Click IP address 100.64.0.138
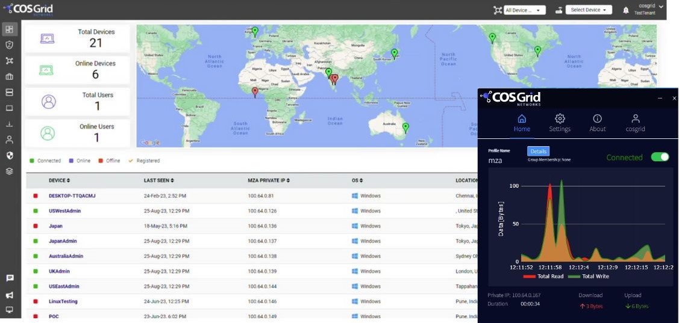This screenshot has width=679, height=323. point(262,256)
